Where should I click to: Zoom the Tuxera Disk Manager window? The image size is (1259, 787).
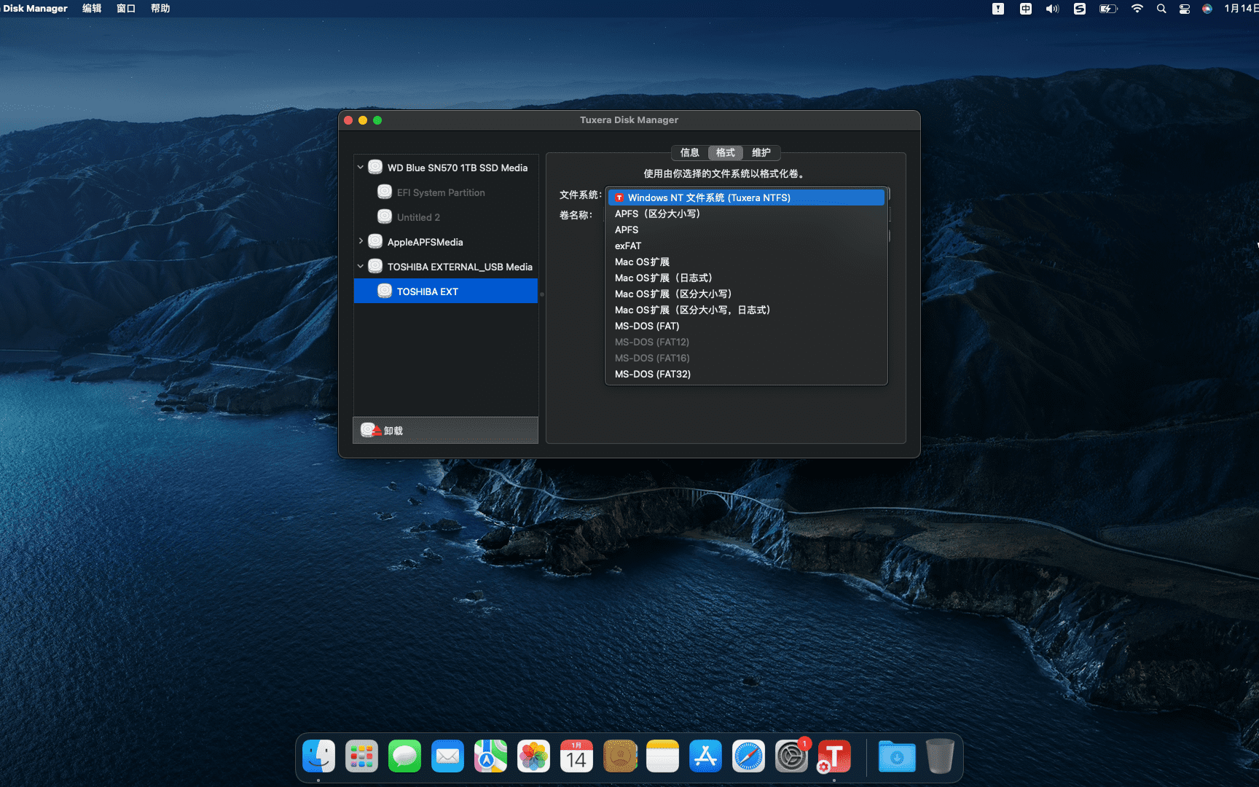pos(377,120)
